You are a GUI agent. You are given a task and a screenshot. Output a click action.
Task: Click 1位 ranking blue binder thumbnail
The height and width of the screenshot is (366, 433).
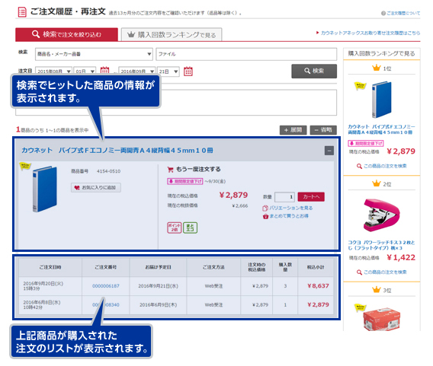click(x=381, y=100)
